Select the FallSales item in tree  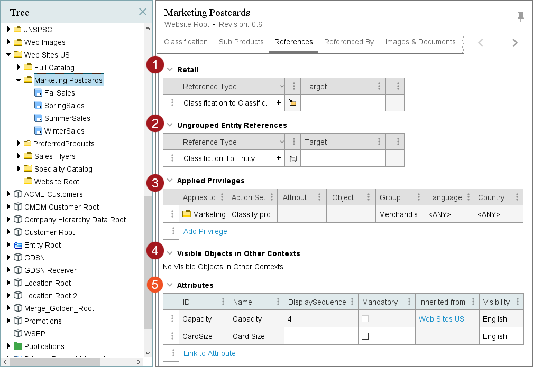tap(59, 93)
